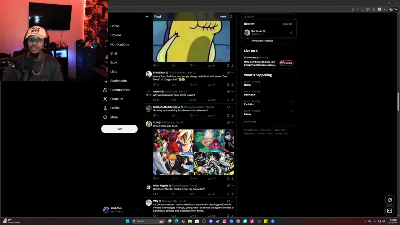Screen dimensions: 400x225
Task: Open Terms of Service link
Action: click(250, 130)
